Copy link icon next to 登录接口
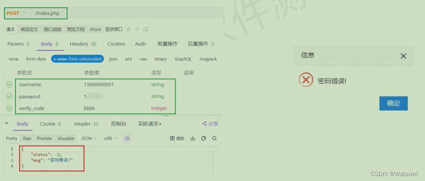 [129, 29]
